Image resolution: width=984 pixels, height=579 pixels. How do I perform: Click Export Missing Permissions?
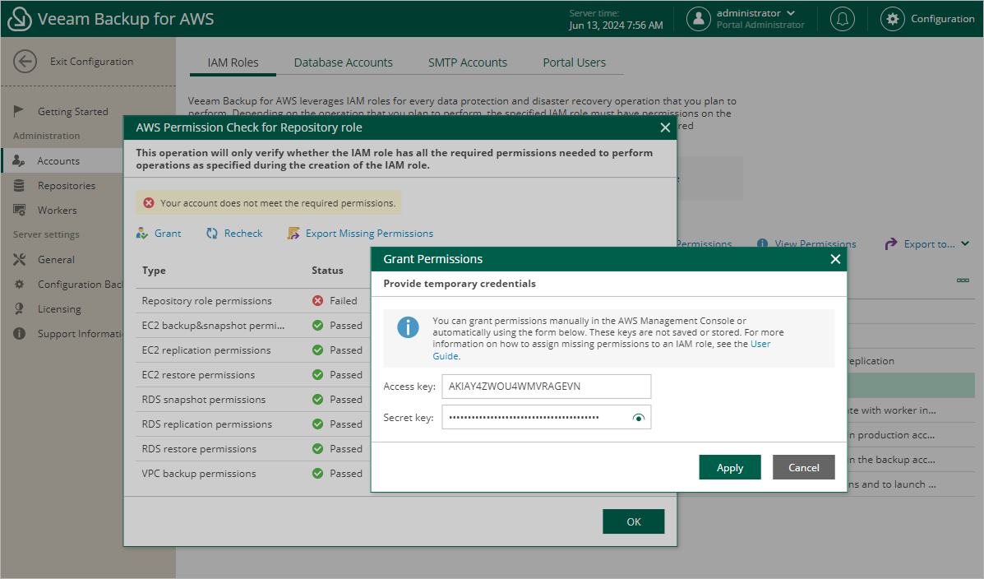pos(360,233)
